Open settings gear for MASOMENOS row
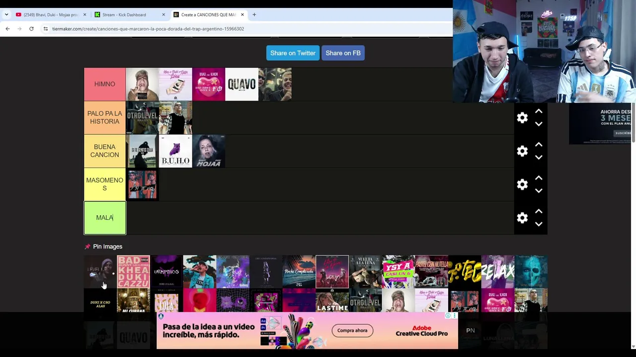636x357 pixels. coord(522,184)
